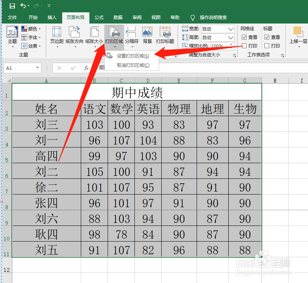Check Gridlines Print (网格线 打印) checkbox
The height and width of the screenshot is (283, 308).
244,46
